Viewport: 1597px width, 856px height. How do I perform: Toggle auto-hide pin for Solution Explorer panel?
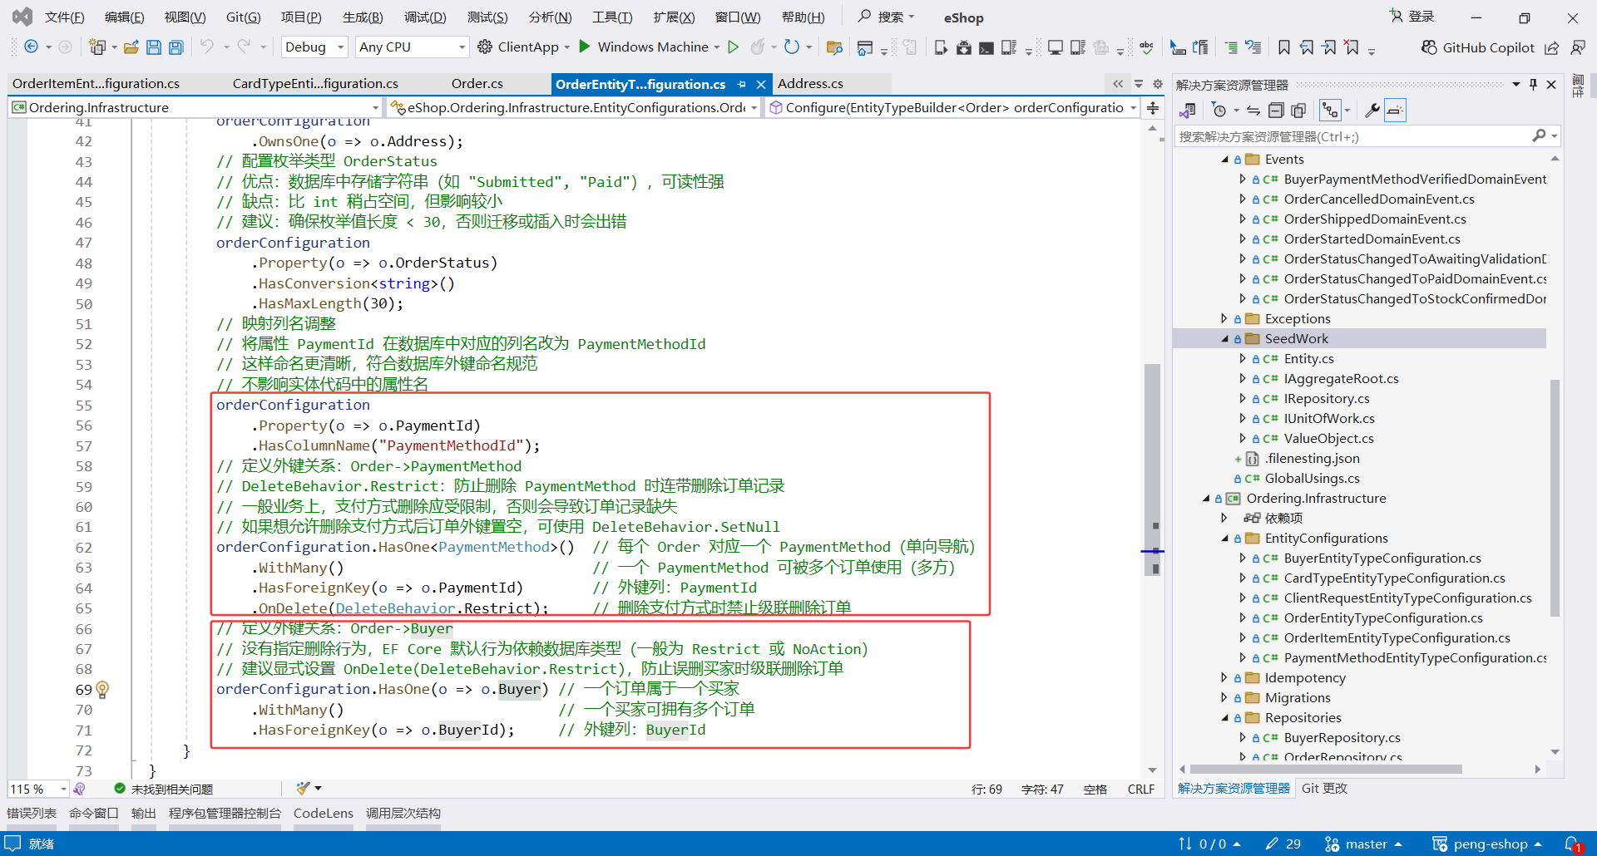[x=1533, y=84]
